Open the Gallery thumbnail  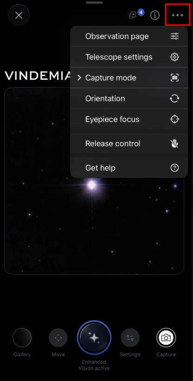(x=22, y=337)
